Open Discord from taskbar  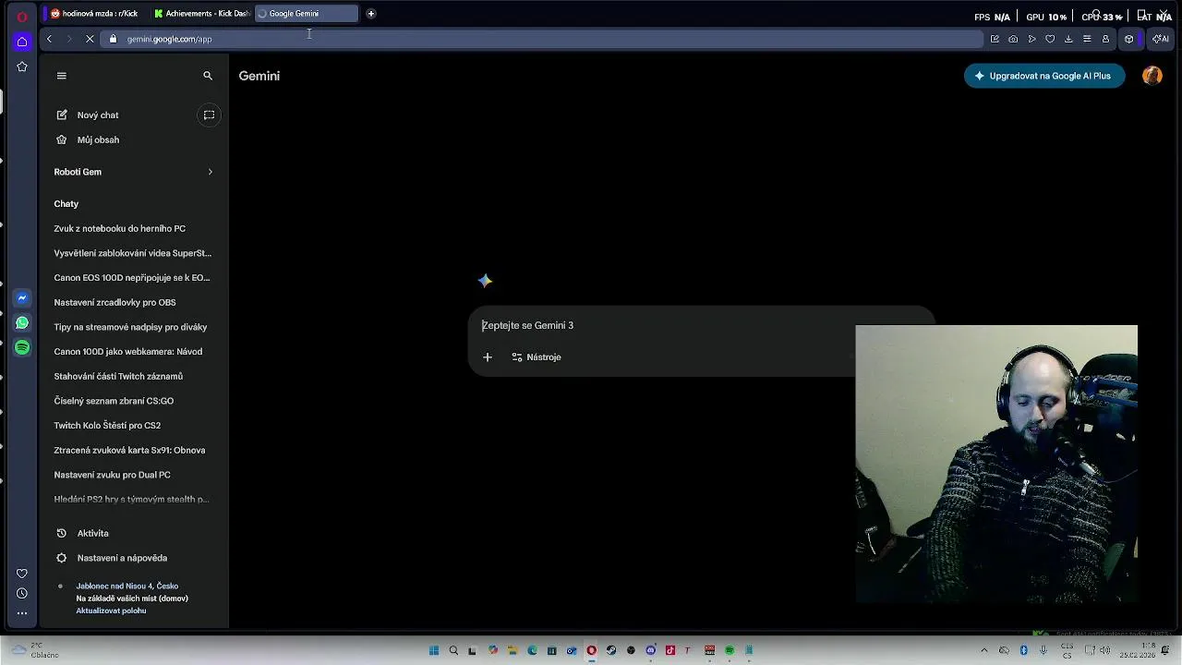coord(651,650)
